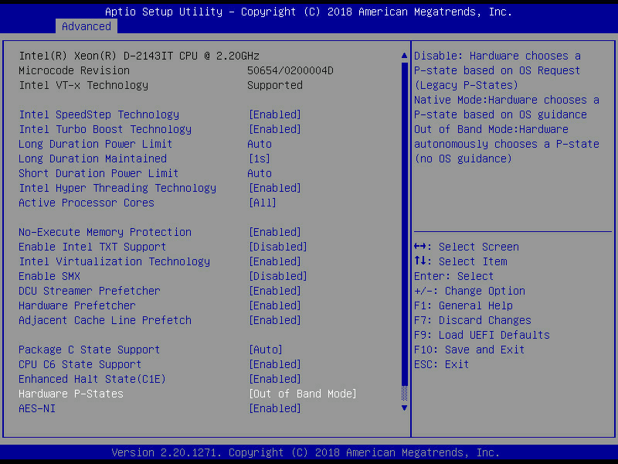Toggle Intel Virtualization Technology [Enabled] value
Viewport: 618px width, 464px height.
[275, 261]
